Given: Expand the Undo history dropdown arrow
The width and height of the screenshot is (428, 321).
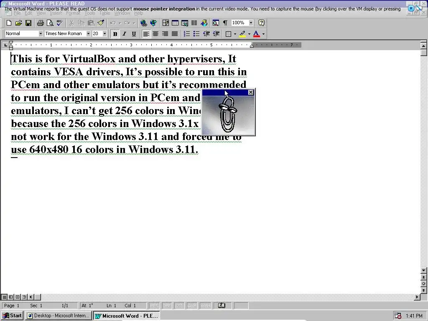Looking at the screenshot, I should pyautogui.click(x=120, y=23).
